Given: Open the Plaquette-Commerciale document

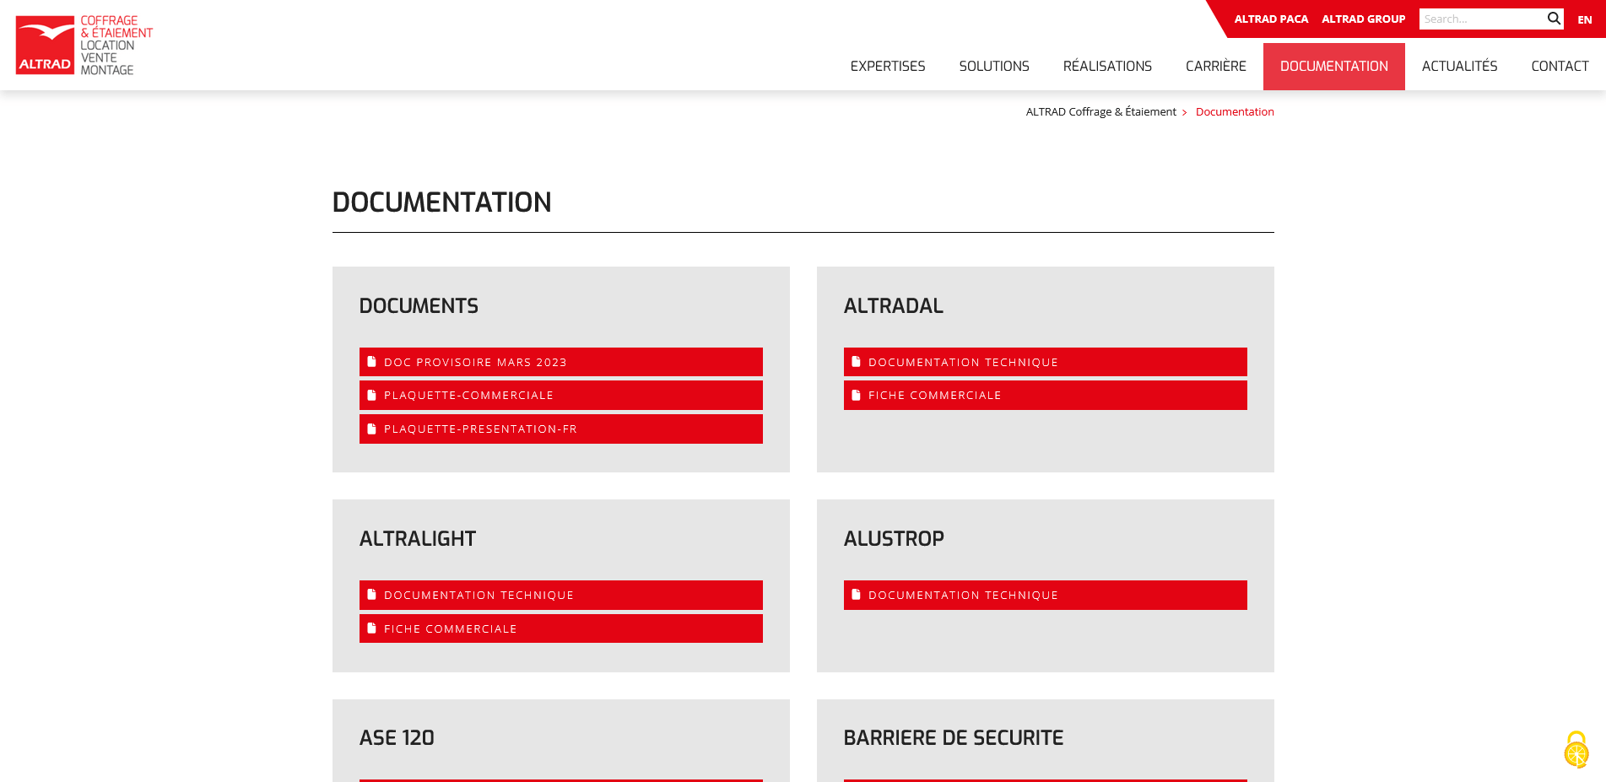Looking at the screenshot, I should [x=561, y=395].
